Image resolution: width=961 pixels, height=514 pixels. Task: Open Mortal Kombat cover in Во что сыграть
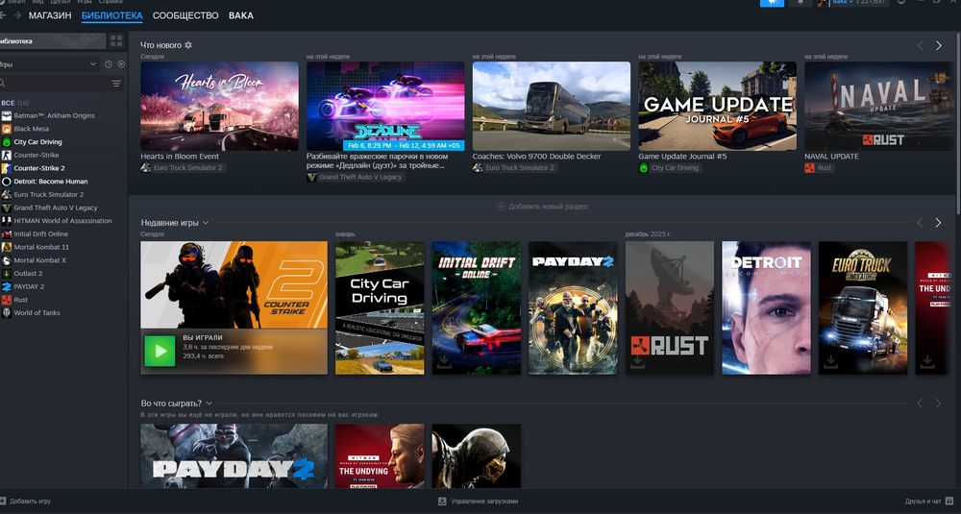pyautogui.click(x=477, y=455)
